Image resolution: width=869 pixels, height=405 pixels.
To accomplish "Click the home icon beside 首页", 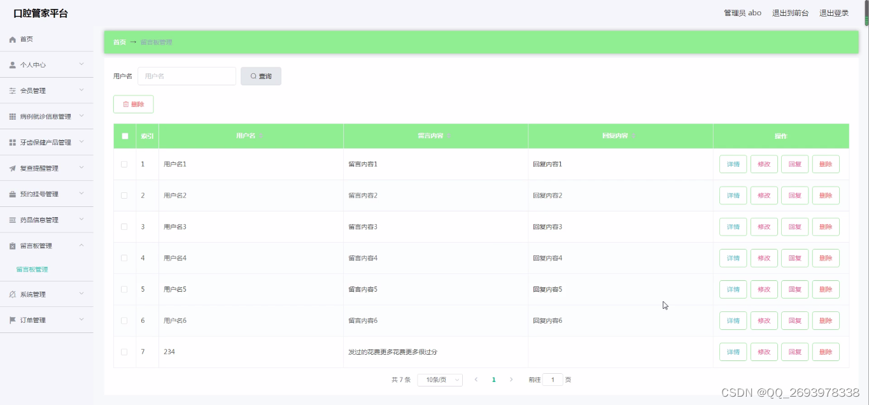I will click(13, 39).
